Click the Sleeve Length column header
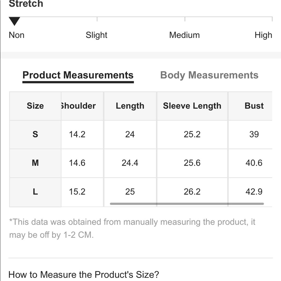The width and height of the screenshot is (281, 281). [x=192, y=106]
